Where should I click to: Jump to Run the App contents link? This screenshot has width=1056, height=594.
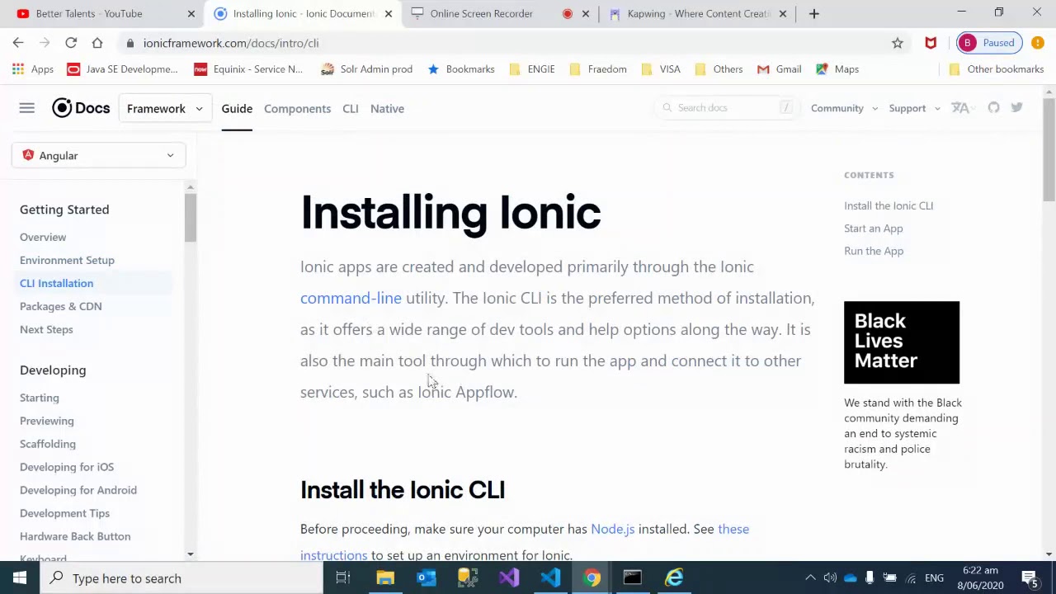pyautogui.click(x=874, y=251)
